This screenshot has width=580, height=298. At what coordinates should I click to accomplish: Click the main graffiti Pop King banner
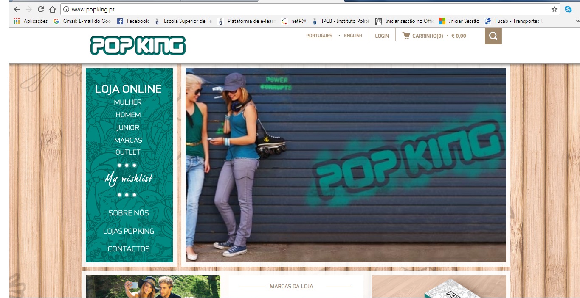[x=346, y=165]
